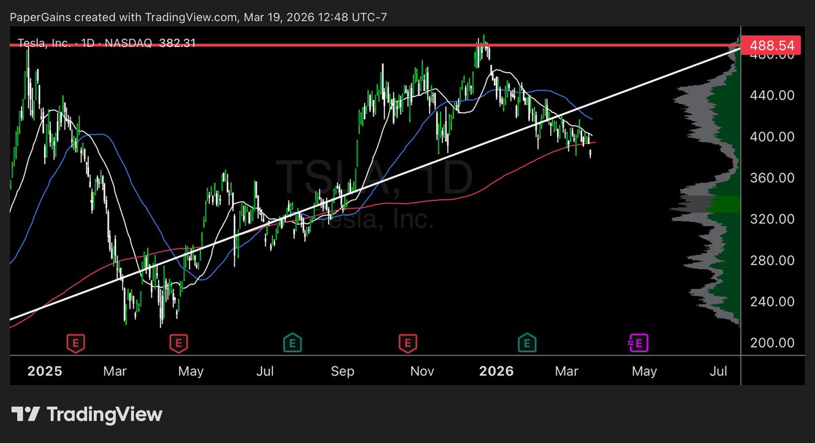Click the purple upcoming earnings marker
This screenshot has width=815, height=443.
point(638,343)
